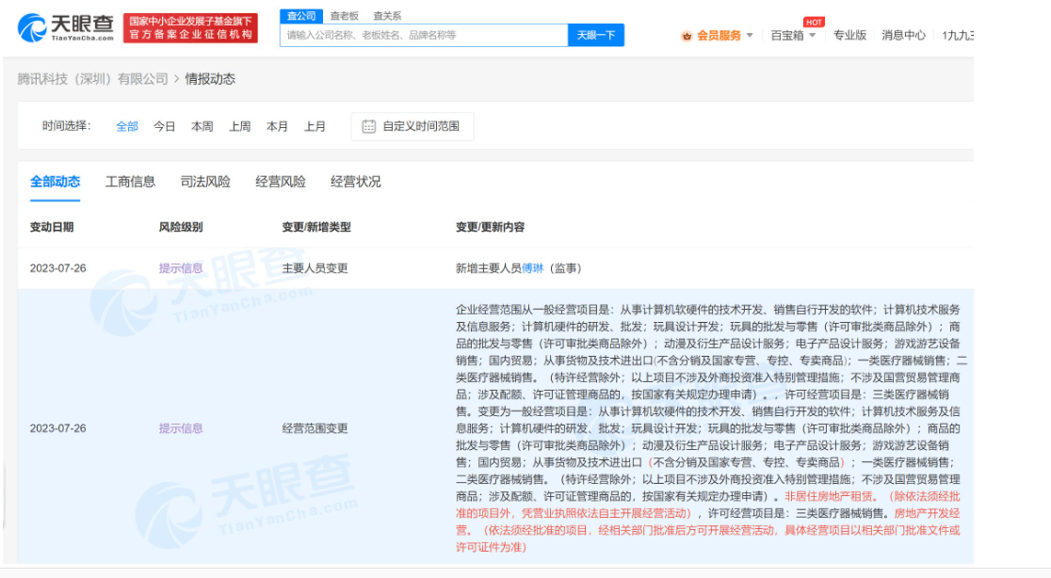Screen dimensions: 1051x578
Task: Filter by 上周
Action: tap(239, 126)
